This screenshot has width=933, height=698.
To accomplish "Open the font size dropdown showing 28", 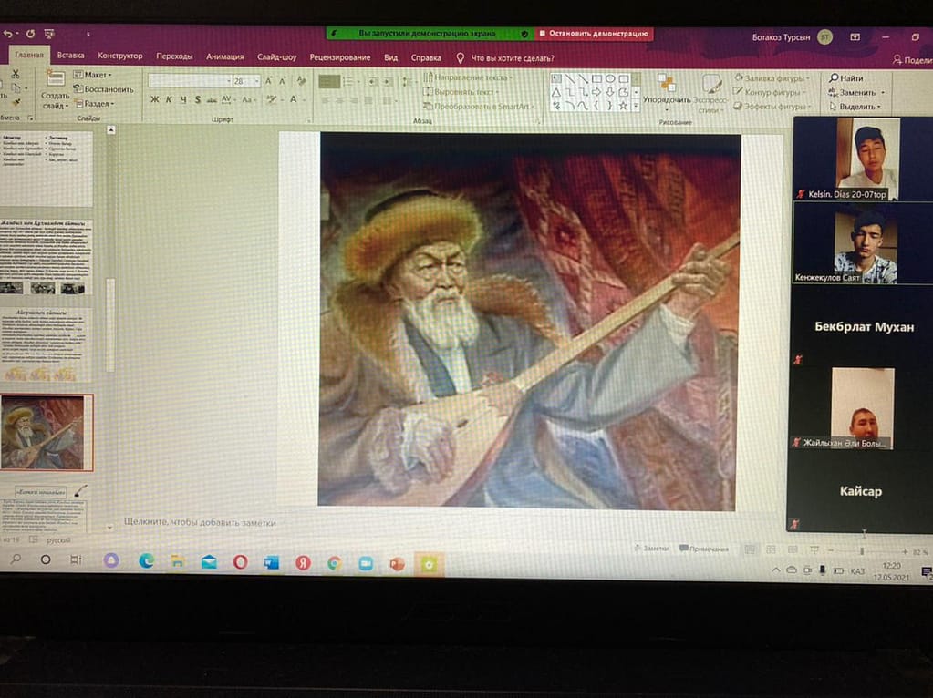I will [257, 81].
